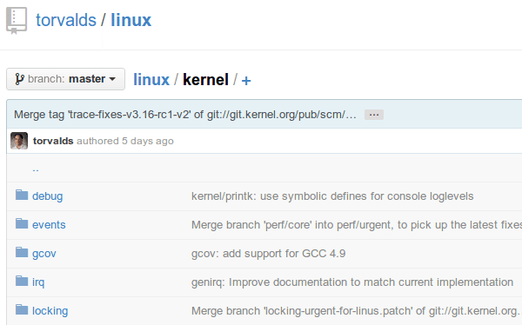Open the locking folder
The height and width of the screenshot is (325, 522).
50,311
